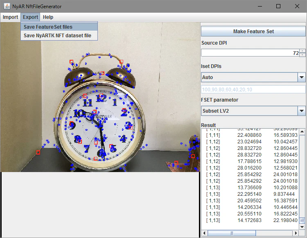This screenshot has height=238, width=307.
Task: Click the Result horizontal scrollbar thumb
Action: [232, 233]
